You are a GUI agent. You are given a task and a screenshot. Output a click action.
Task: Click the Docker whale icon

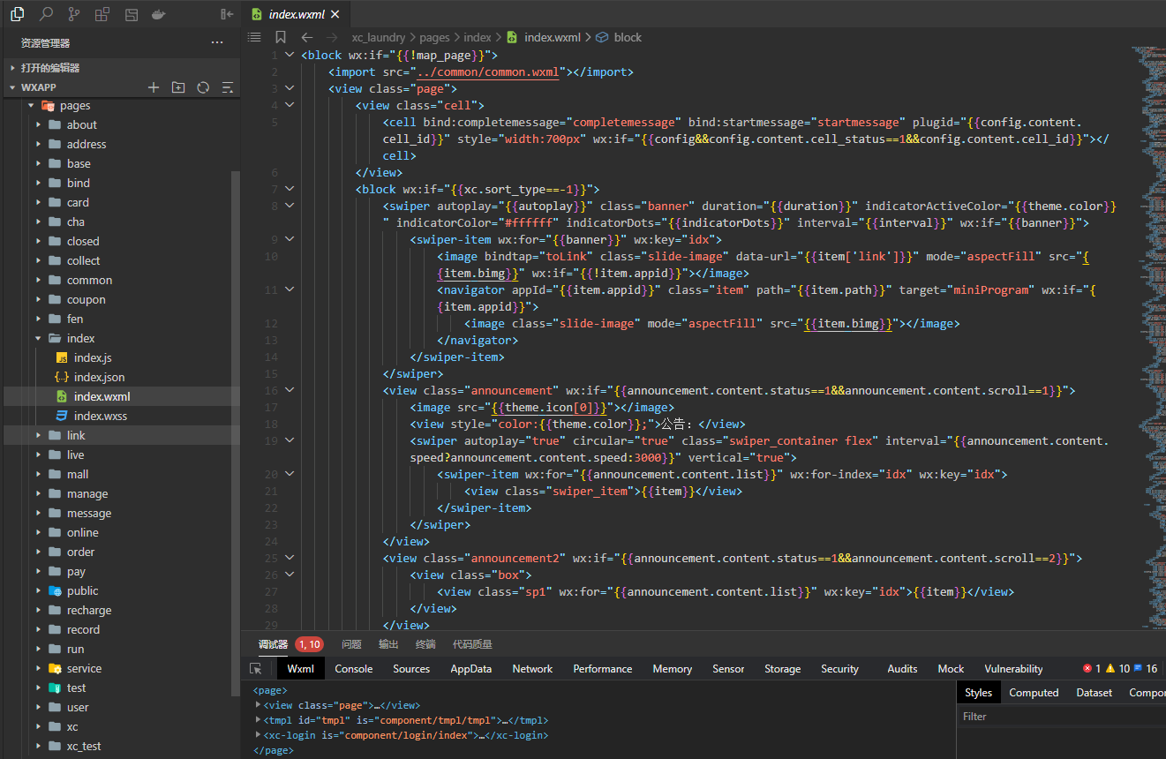click(x=159, y=14)
